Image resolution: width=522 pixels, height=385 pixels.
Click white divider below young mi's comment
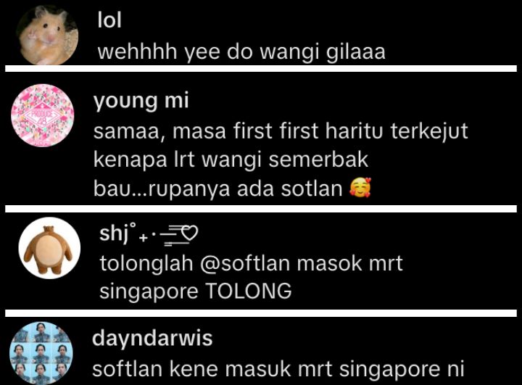[x=261, y=209]
